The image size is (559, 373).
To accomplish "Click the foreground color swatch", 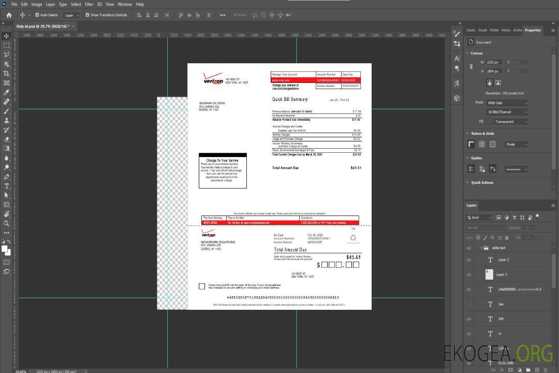I will point(5,249).
